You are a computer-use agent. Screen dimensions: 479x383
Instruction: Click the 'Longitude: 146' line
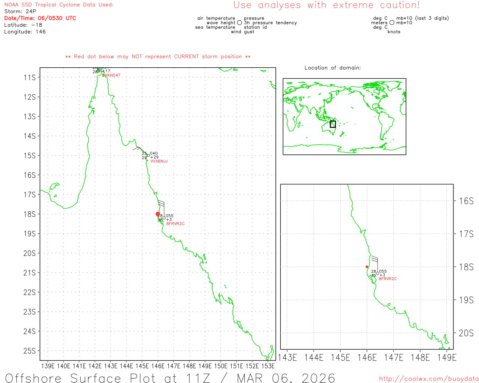coord(25,32)
